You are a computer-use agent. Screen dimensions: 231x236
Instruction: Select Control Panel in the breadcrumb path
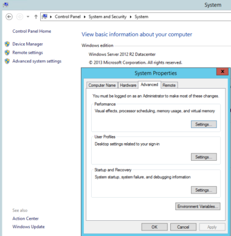click(x=67, y=16)
